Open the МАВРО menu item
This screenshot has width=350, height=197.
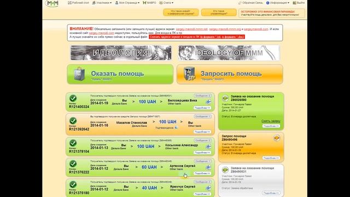[149, 3]
